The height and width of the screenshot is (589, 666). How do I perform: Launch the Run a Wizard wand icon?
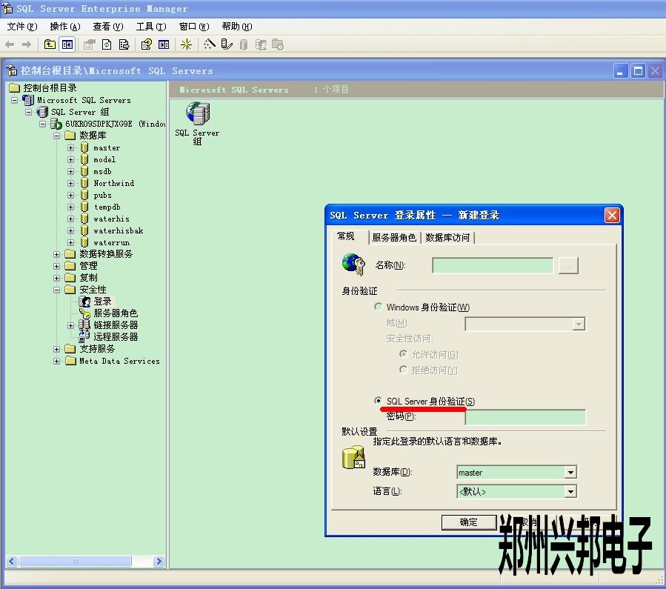210,44
